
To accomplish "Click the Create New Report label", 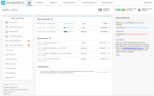I will (16, 36).
